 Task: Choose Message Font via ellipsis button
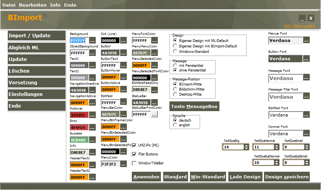306,78
